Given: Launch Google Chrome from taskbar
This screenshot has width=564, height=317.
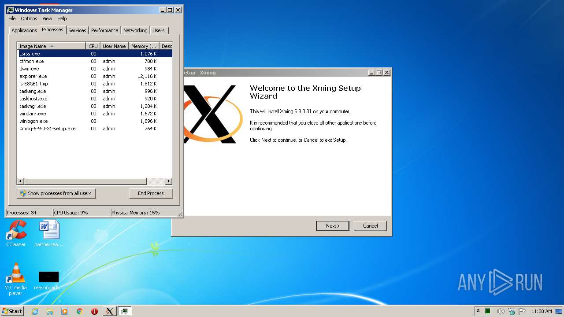Looking at the screenshot, I should point(79,311).
